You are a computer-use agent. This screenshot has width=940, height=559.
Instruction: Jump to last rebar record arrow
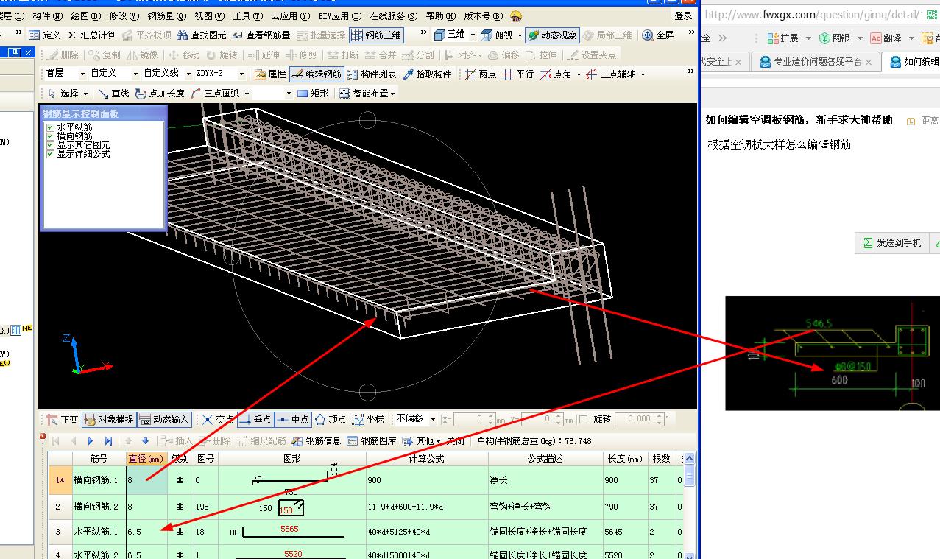tap(108, 441)
